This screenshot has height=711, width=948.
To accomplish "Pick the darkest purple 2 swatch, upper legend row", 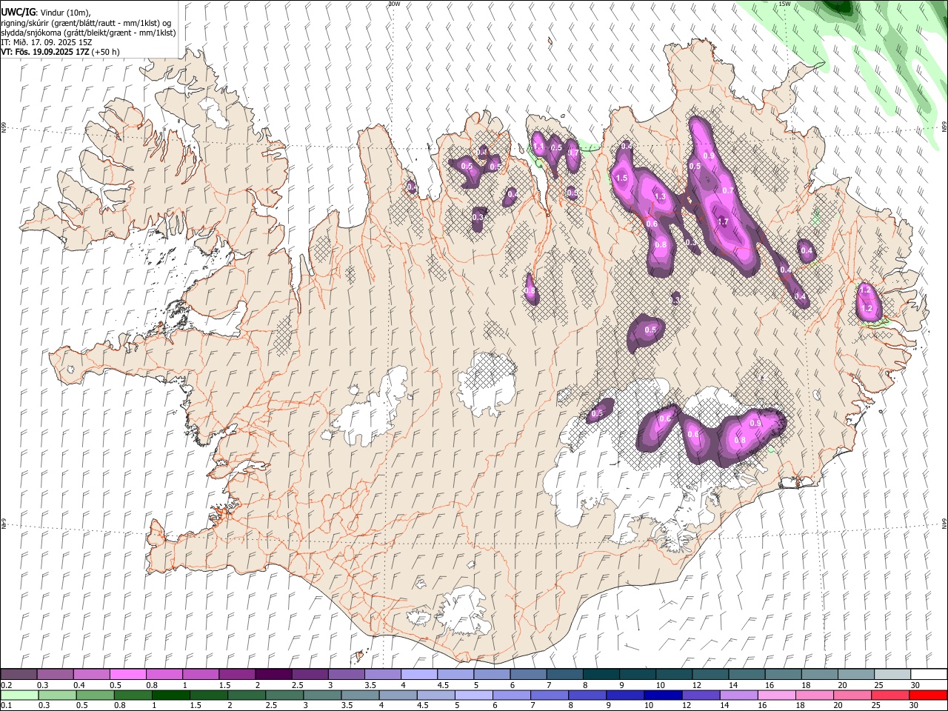I will [x=274, y=674].
